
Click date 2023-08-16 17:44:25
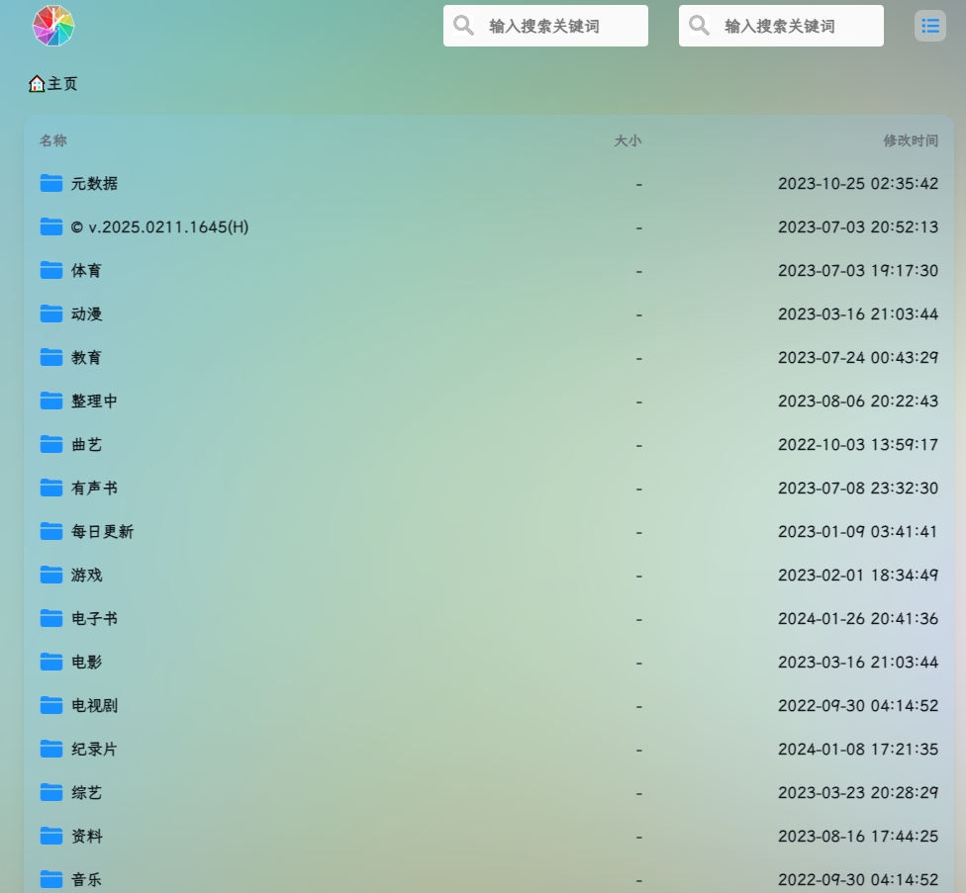click(x=858, y=836)
